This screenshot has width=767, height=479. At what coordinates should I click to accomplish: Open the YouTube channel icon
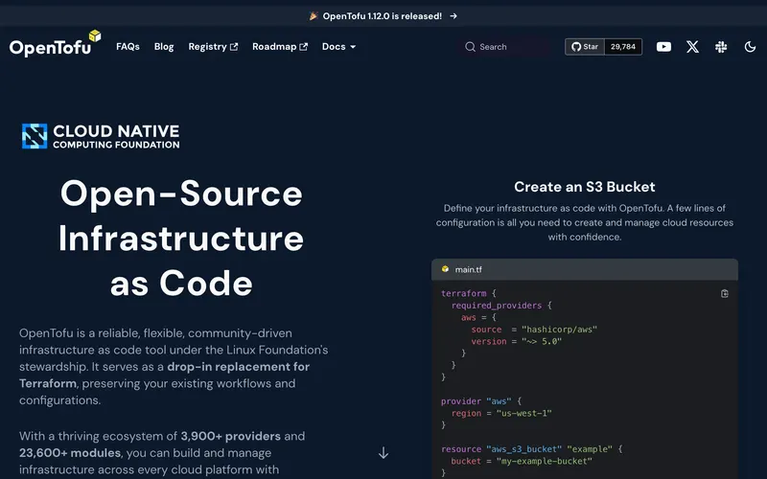point(663,47)
